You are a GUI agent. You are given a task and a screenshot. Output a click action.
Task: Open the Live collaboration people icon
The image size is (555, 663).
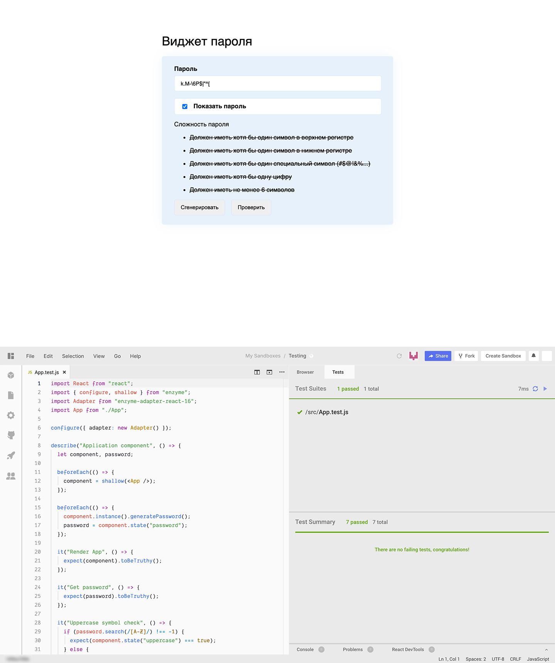click(11, 476)
